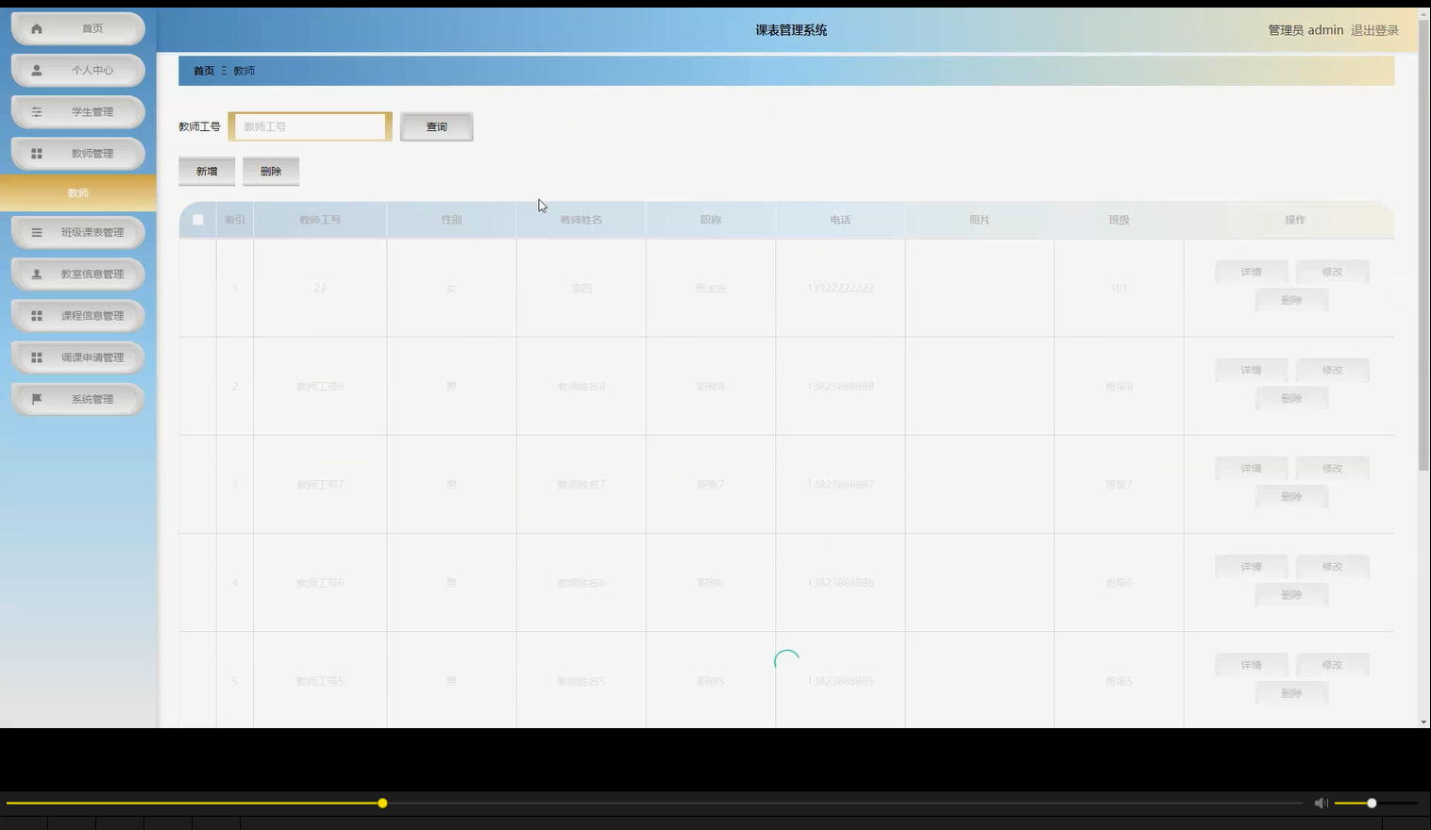Expand the 班级课表管理 sidebar menu
The width and height of the screenshot is (1431, 830).
(78, 232)
